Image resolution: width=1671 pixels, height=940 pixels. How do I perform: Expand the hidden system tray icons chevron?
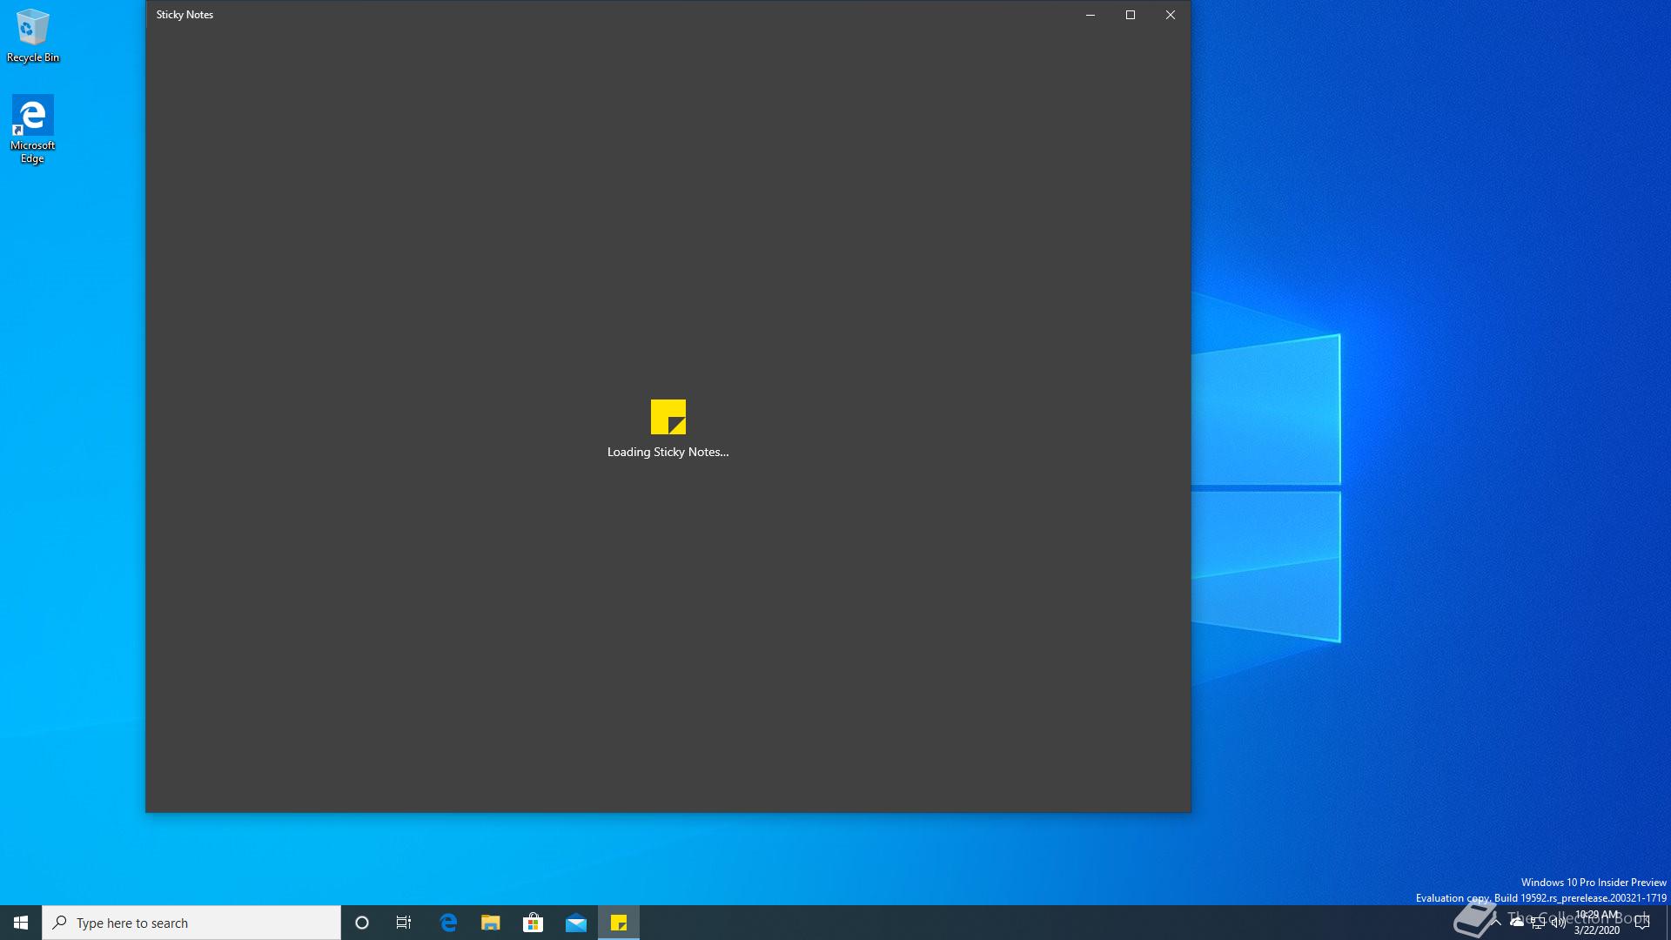1496,923
